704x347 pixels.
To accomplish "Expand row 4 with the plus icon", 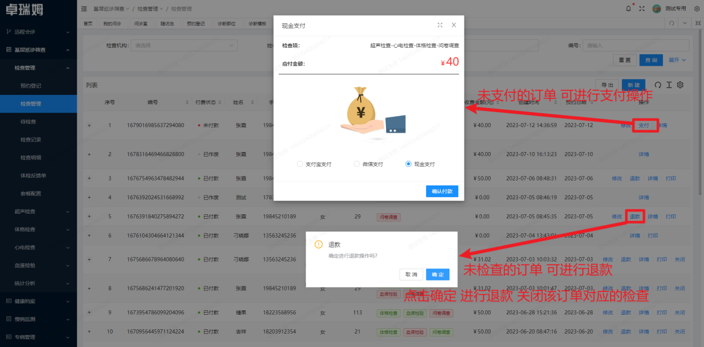I will coord(89,197).
